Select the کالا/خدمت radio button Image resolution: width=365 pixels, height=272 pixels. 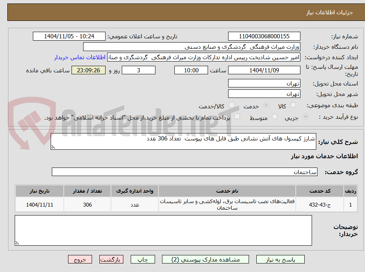click(232, 105)
